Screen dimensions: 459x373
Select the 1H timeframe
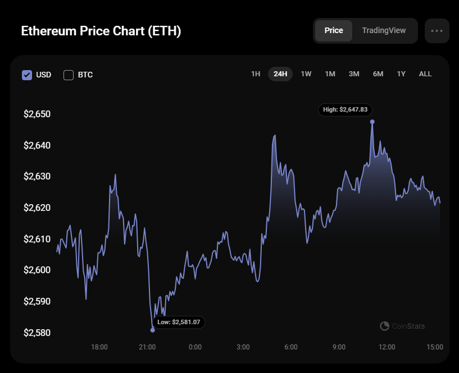tap(256, 73)
